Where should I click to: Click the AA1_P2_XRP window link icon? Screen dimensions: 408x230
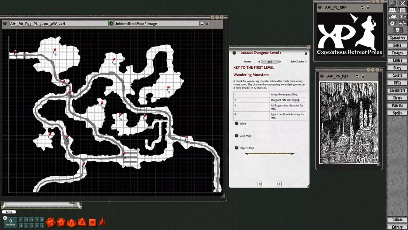[x=320, y=7]
